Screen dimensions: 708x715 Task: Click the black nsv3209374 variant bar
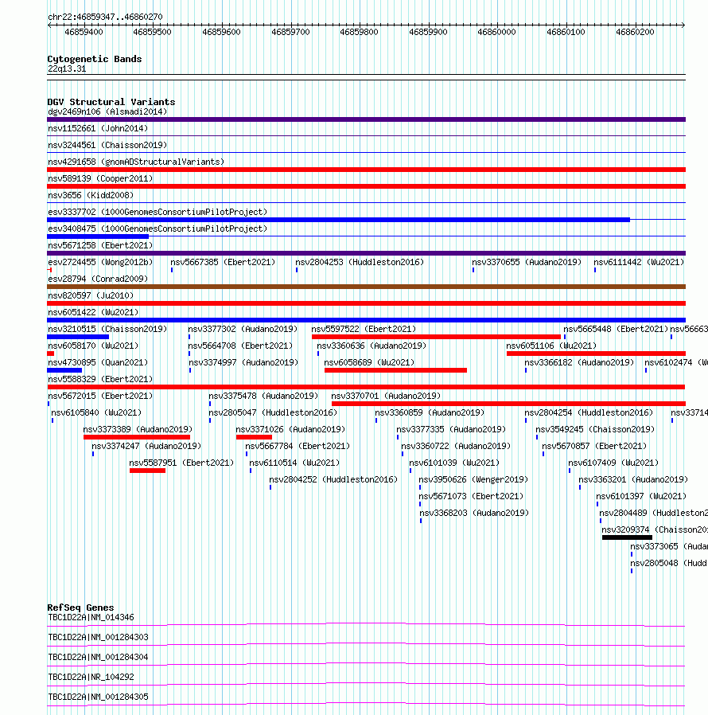tap(627, 537)
